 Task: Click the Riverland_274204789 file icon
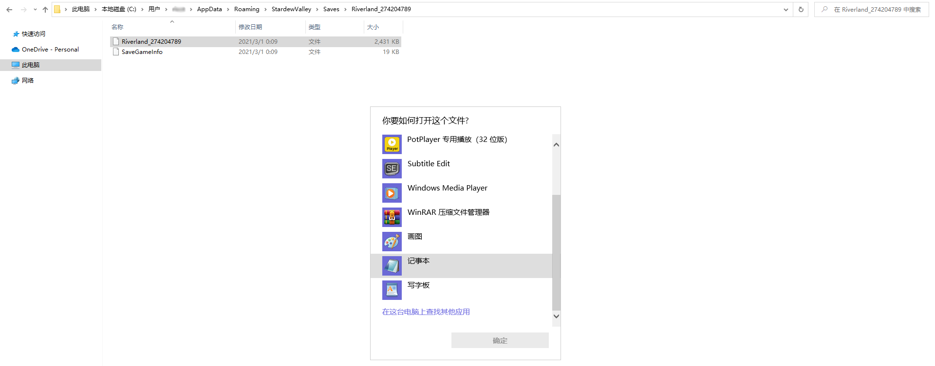pyautogui.click(x=116, y=42)
